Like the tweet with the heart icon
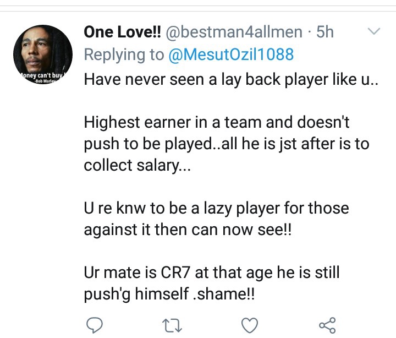The height and width of the screenshot is (338, 396). click(250, 325)
